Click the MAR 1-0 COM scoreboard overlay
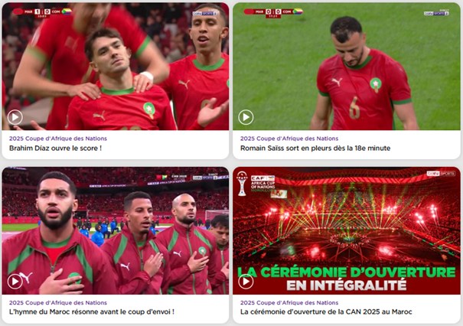Image resolution: width=463 pixels, height=326 pixels. point(42,12)
